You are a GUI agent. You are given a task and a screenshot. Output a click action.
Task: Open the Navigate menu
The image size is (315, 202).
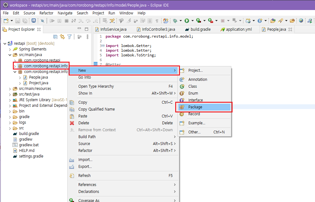tap(65, 13)
